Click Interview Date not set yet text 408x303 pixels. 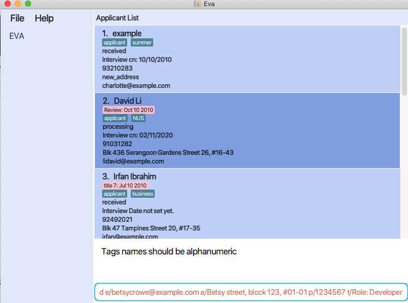pyautogui.click(x=138, y=211)
